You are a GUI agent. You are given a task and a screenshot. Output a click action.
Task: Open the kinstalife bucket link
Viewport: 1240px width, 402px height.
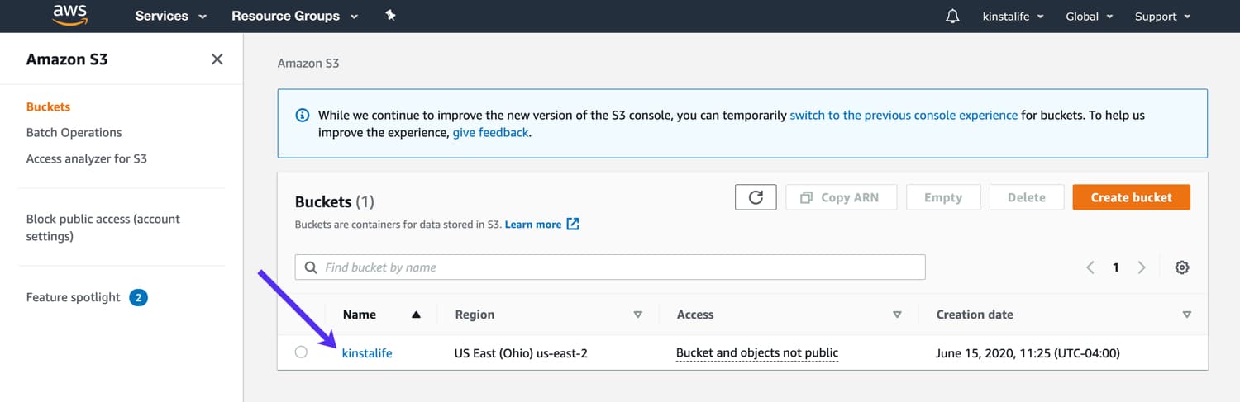pos(367,353)
